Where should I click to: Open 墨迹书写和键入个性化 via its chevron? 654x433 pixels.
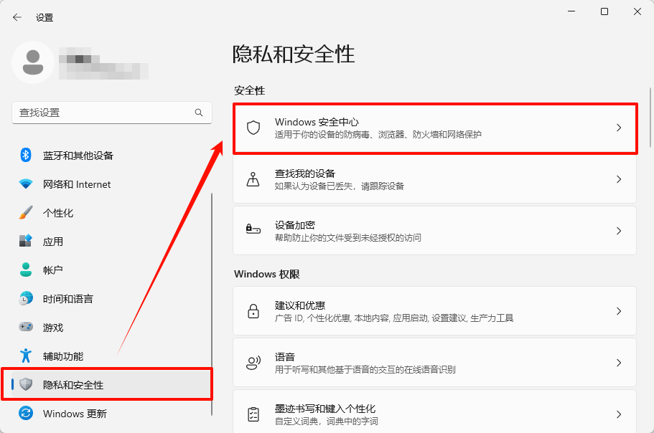(619, 414)
